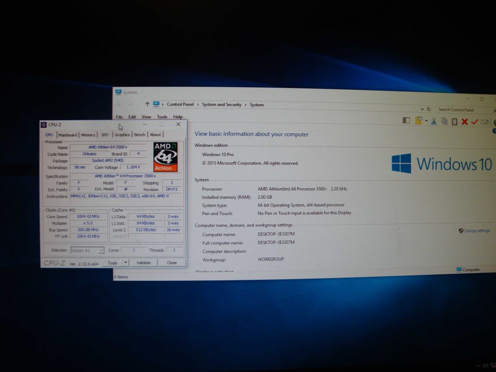The width and height of the screenshot is (496, 372).
Task: Click the Orleans Code Name value
Action: coord(89,154)
